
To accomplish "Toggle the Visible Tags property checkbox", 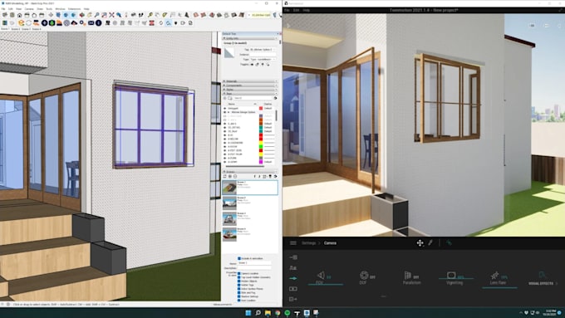I will pyautogui.click(x=239, y=285).
